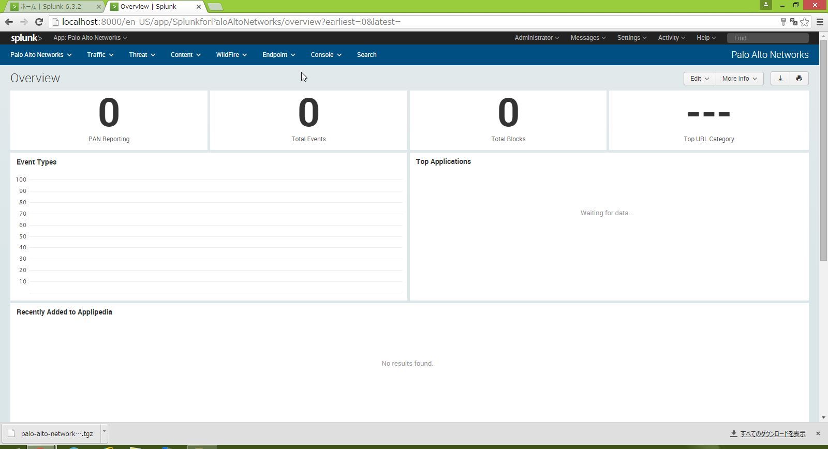This screenshot has height=449, width=828.
Task: Click Recently Added to Applipedia title
Action: click(x=64, y=312)
